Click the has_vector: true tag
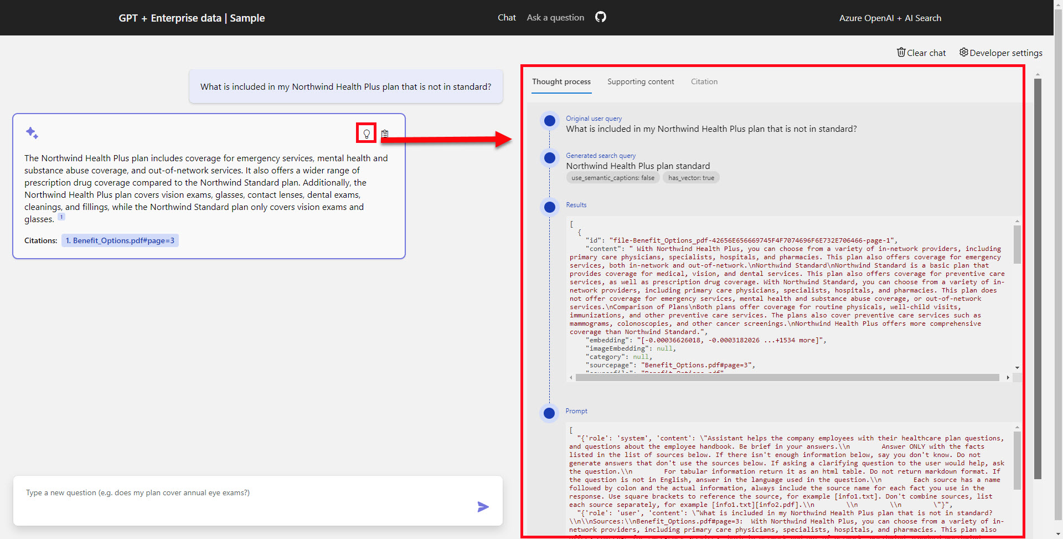The image size is (1063, 539). (691, 178)
